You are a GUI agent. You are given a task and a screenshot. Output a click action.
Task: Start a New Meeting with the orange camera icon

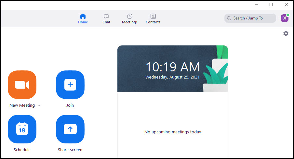pos(22,85)
